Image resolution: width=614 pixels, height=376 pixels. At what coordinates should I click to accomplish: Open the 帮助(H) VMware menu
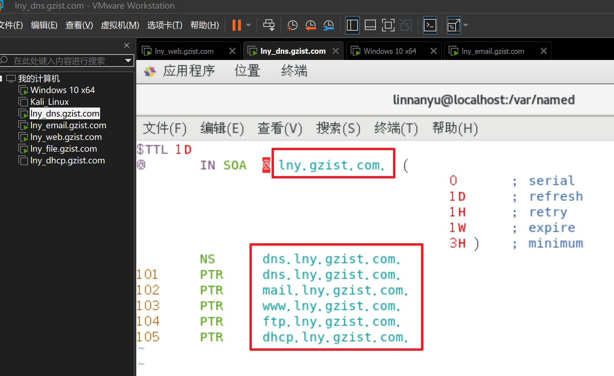205,25
